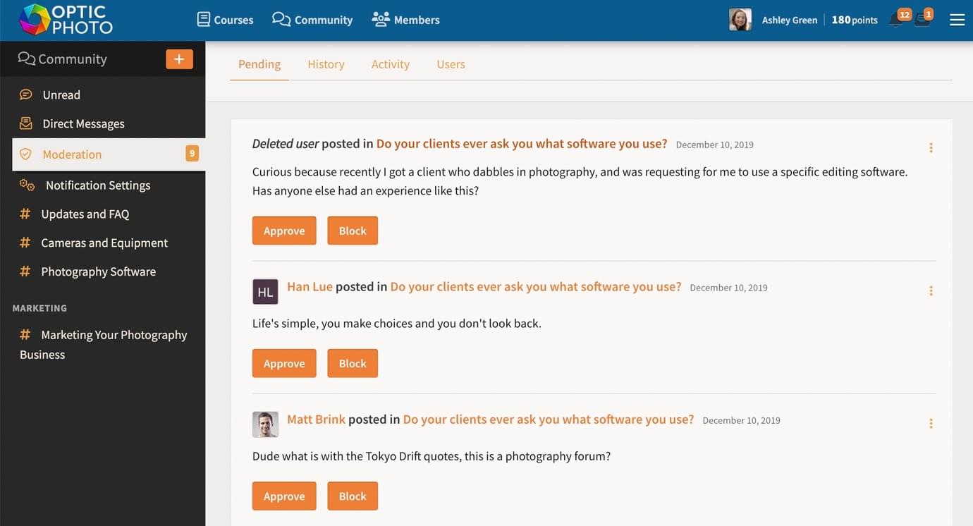Block the Deleted user's post
The height and width of the screenshot is (526, 973).
pos(353,231)
